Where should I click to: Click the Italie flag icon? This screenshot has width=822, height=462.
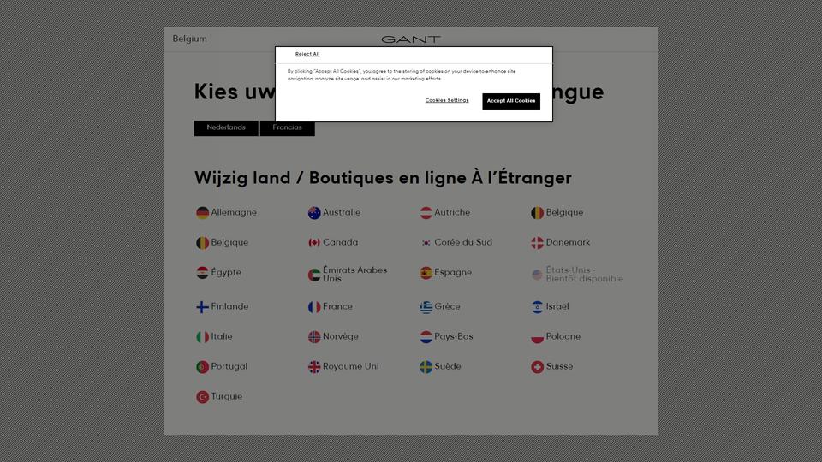click(x=202, y=337)
